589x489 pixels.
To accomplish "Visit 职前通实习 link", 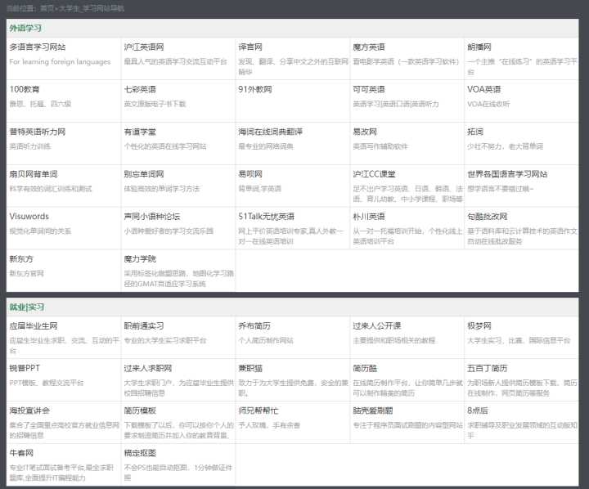I will [144, 325].
